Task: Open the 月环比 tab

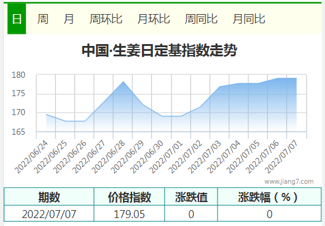Action: click(154, 19)
